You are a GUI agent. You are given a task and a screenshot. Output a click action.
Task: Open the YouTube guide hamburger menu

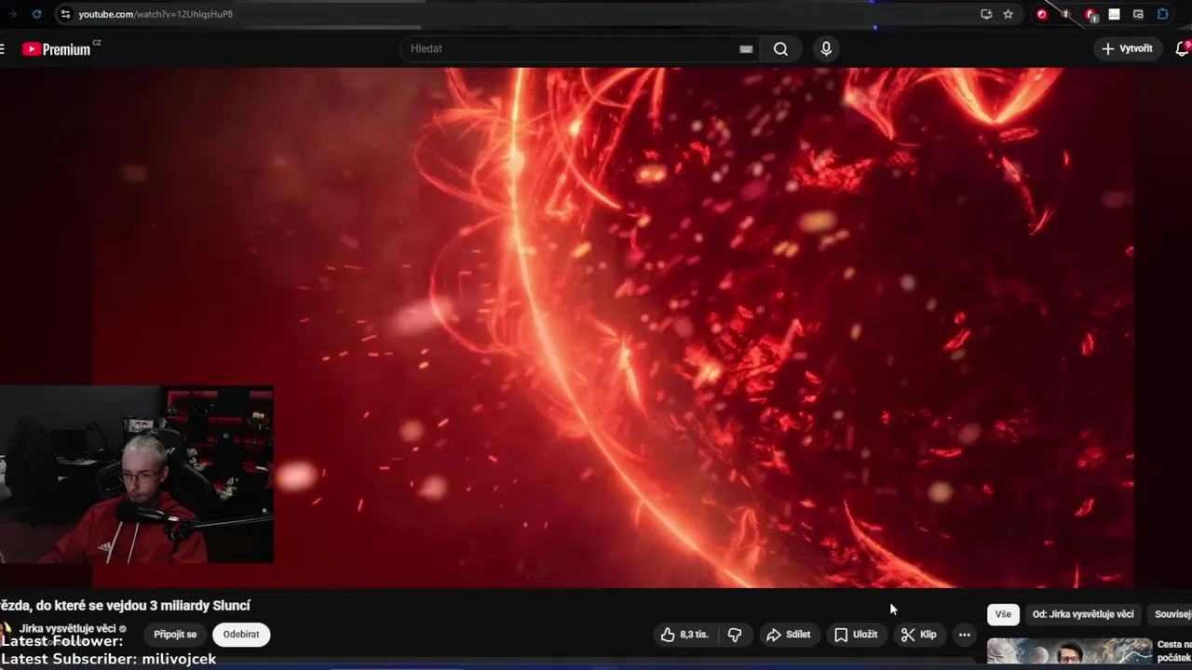[3, 48]
